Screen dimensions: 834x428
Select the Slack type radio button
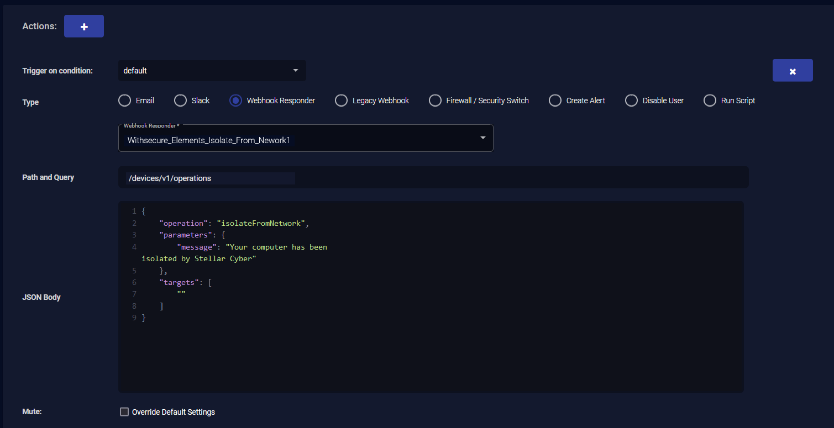tap(180, 101)
